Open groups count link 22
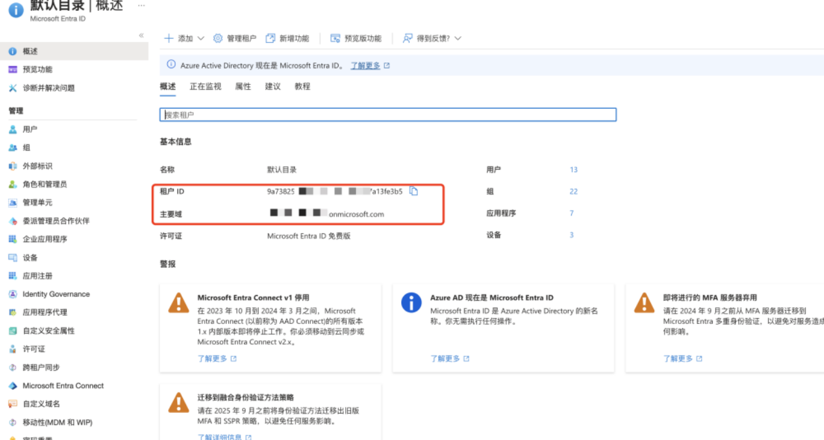The width and height of the screenshot is (824, 440). tap(574, 191)
